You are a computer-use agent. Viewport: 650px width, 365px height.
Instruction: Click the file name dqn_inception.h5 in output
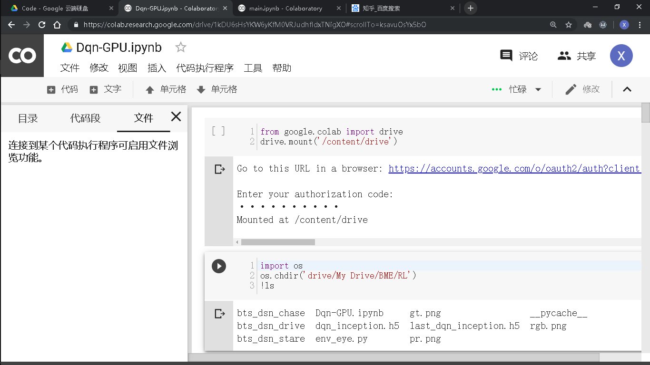click(x=357, y=326)
